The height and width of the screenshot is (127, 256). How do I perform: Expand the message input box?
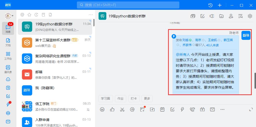pyautogui.click(x=251, y=109)
